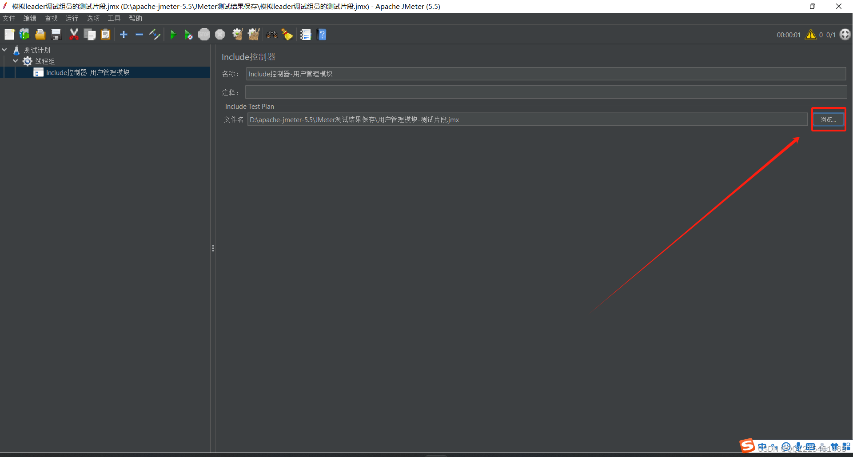This screenshot has height=457, width=853.
Task: Click into the 文件名 path field
Action: pos(527,119)
